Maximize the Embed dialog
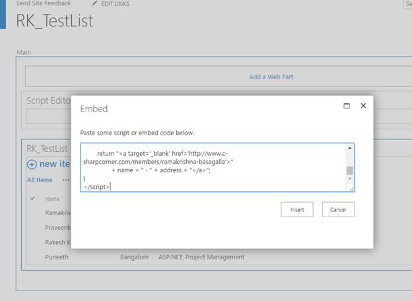The height and width of the screenshot is (301, 412). click(347, 106)
